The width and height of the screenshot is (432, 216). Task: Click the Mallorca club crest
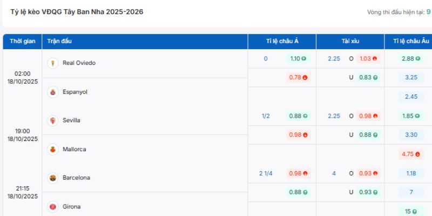pyautogui.click(x=53, y=149)
